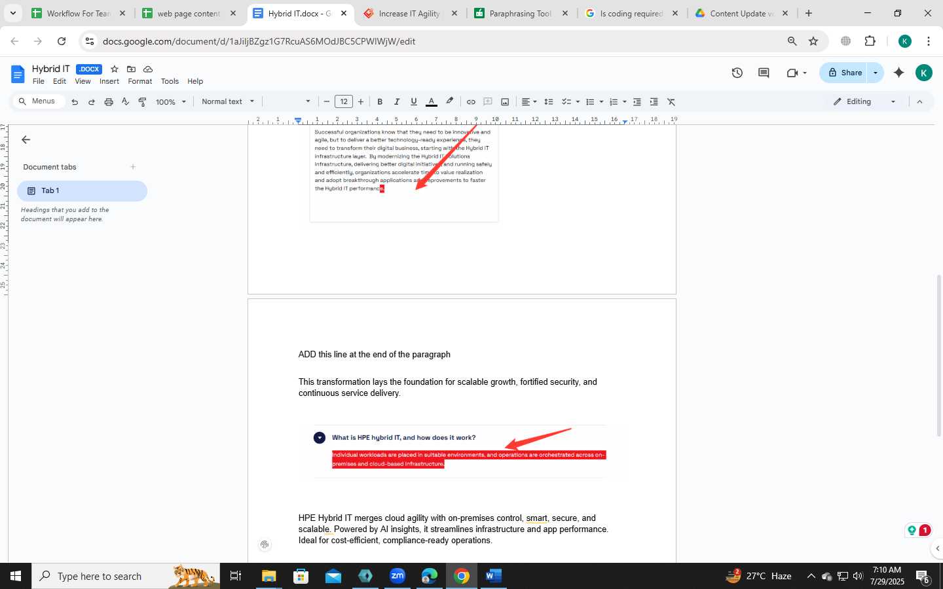Open the bulleted list options dropdown

[601, 101]
